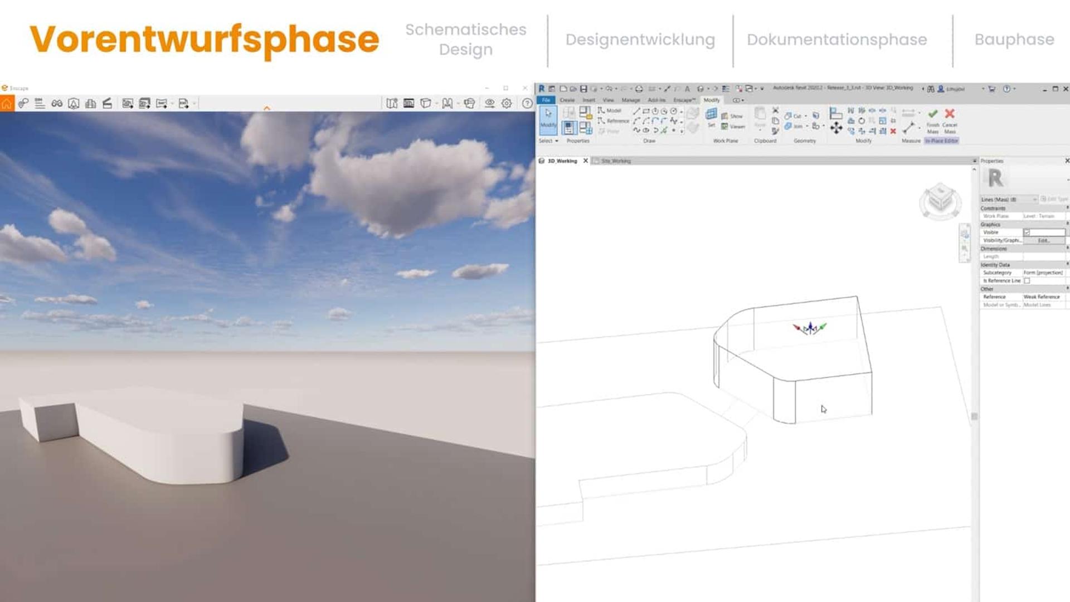
Task: Click the Enscape batch rendering icon
Action: (x=145, y=104)
